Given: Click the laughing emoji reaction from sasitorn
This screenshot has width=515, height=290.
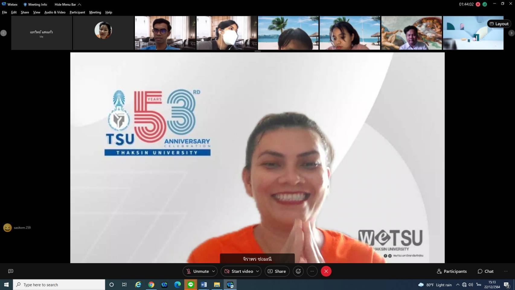Looking at the screenshot, I should pyautogui.click(x=8, y=228).
